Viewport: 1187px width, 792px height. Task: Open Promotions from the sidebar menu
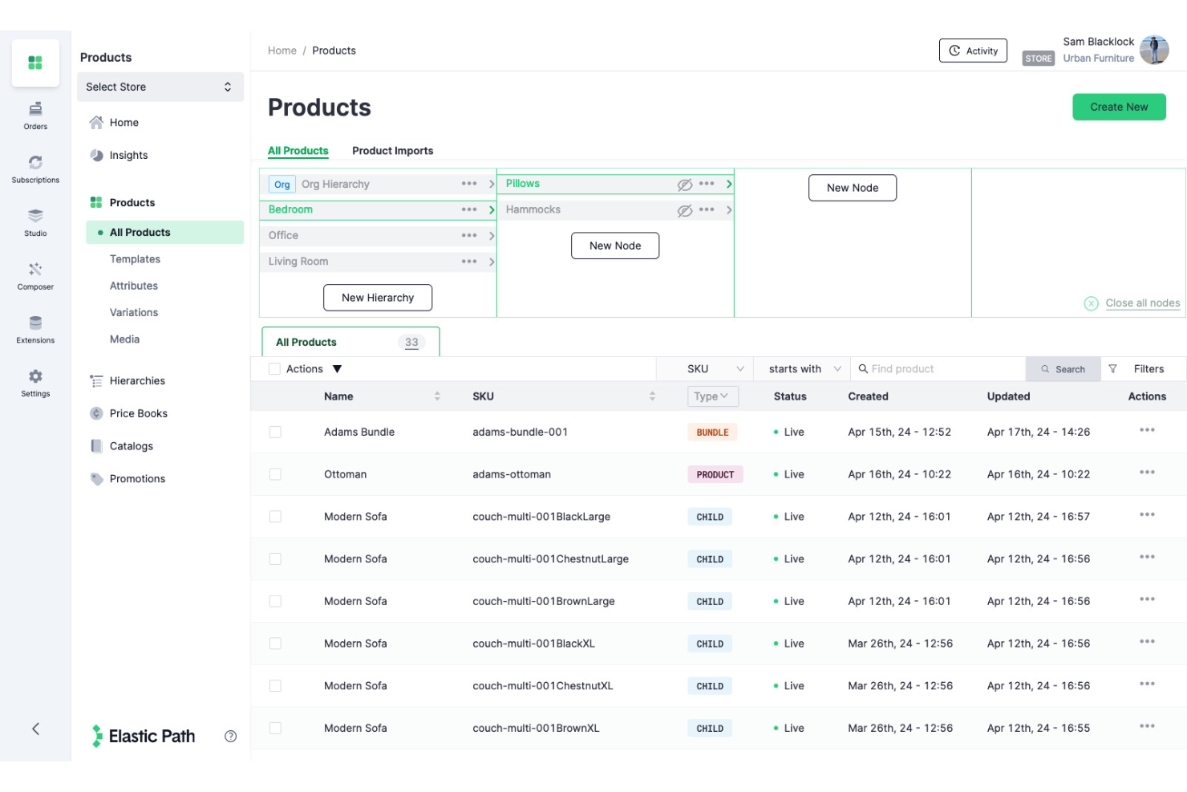pyautogui.click(x=137, y=478)
